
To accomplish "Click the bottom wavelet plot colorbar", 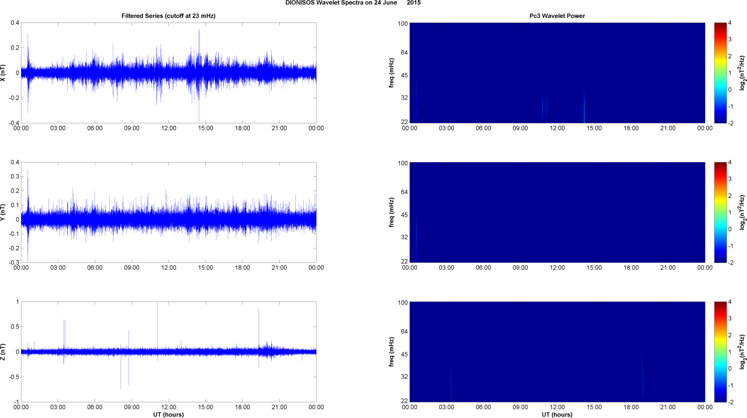I will click(720, 352).
